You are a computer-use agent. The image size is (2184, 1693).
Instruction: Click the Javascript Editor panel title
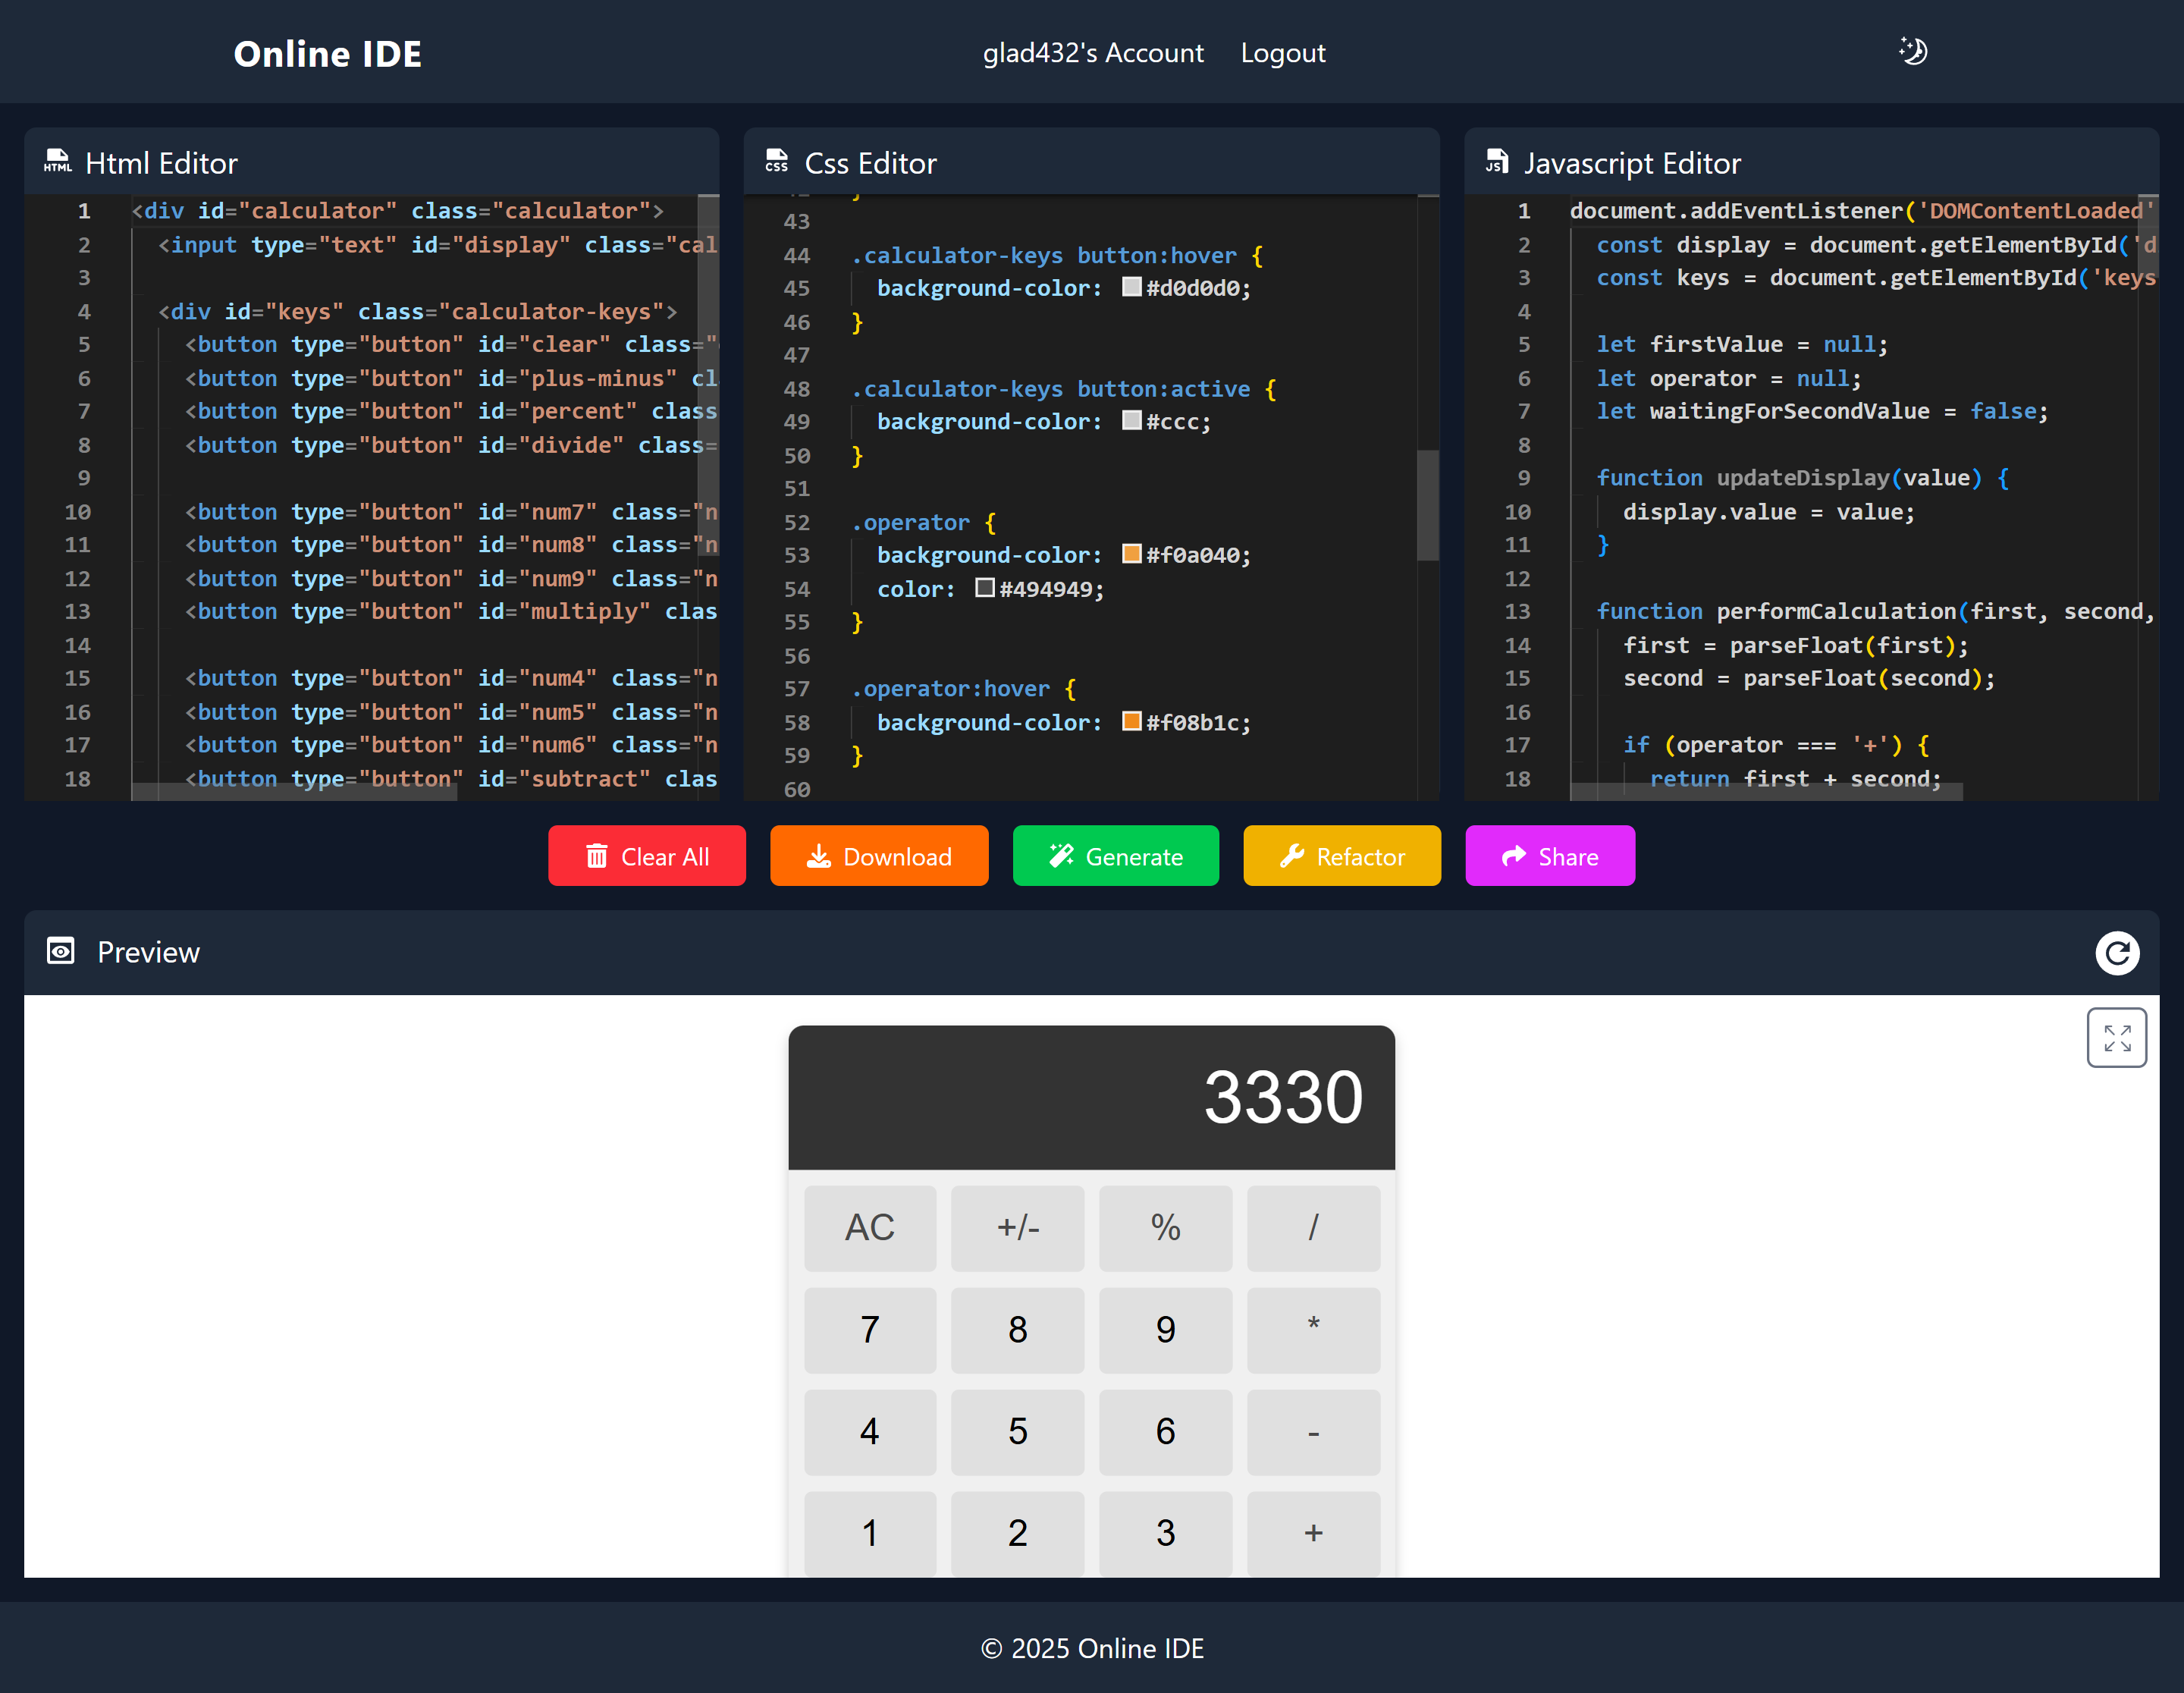point(1632,163)
